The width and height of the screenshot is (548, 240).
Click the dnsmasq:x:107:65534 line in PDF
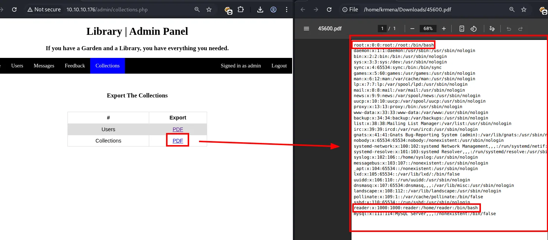434,185
